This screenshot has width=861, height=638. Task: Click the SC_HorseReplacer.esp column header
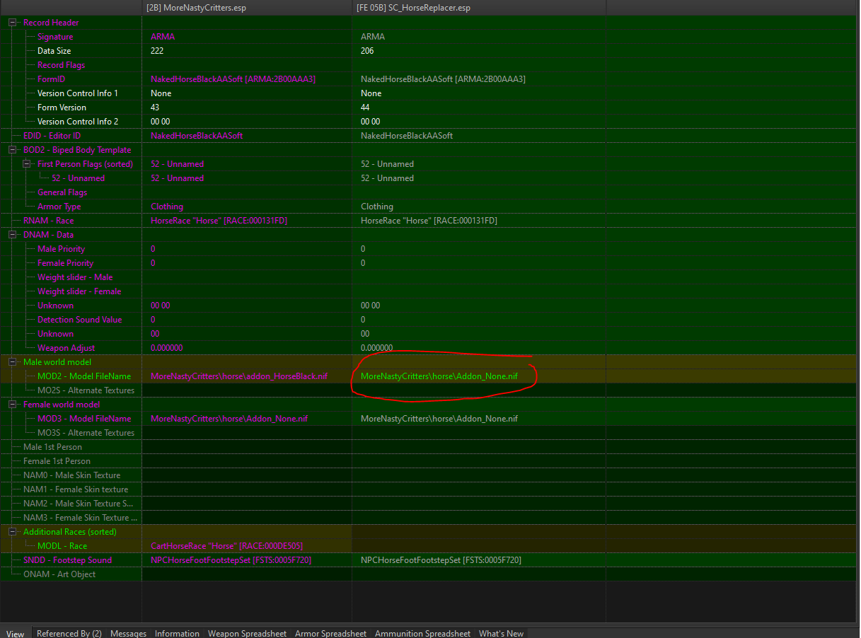(x=479, y=8)
